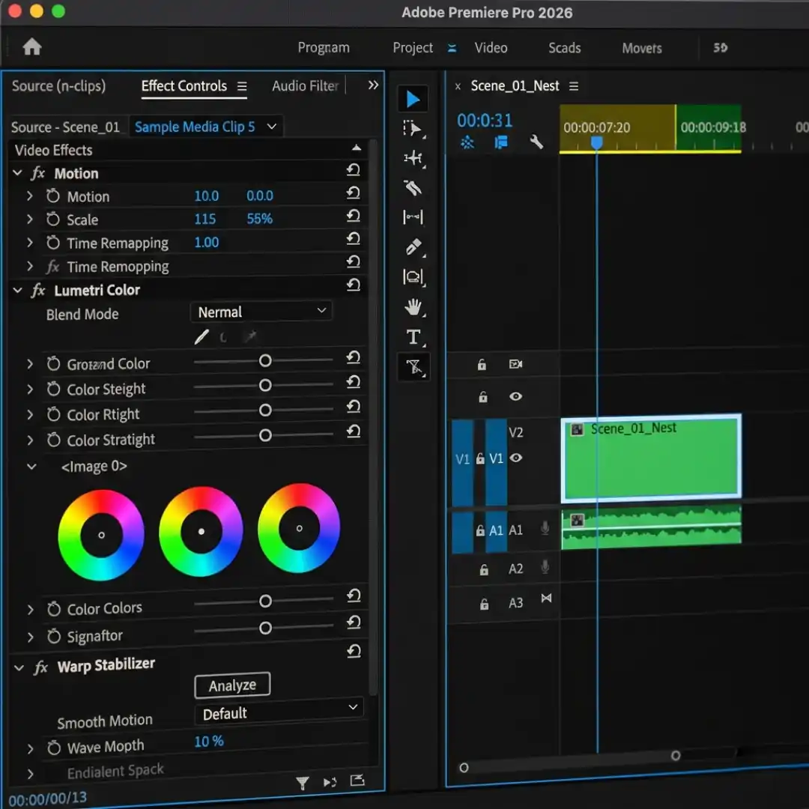Reset Color Colors parameter
This screenshot has height=809, width=809.
[x=354, y=596]
